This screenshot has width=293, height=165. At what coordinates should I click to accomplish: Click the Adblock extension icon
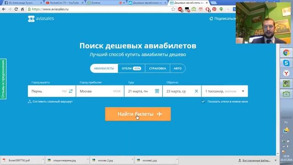[180, 9]
